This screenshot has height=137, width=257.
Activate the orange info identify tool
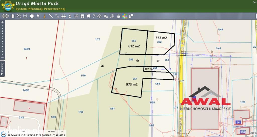click(x=44, y=16)
